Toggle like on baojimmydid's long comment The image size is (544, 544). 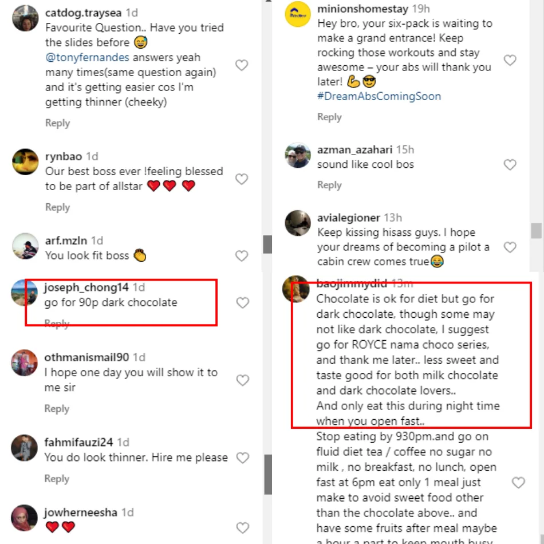[518, 483]
